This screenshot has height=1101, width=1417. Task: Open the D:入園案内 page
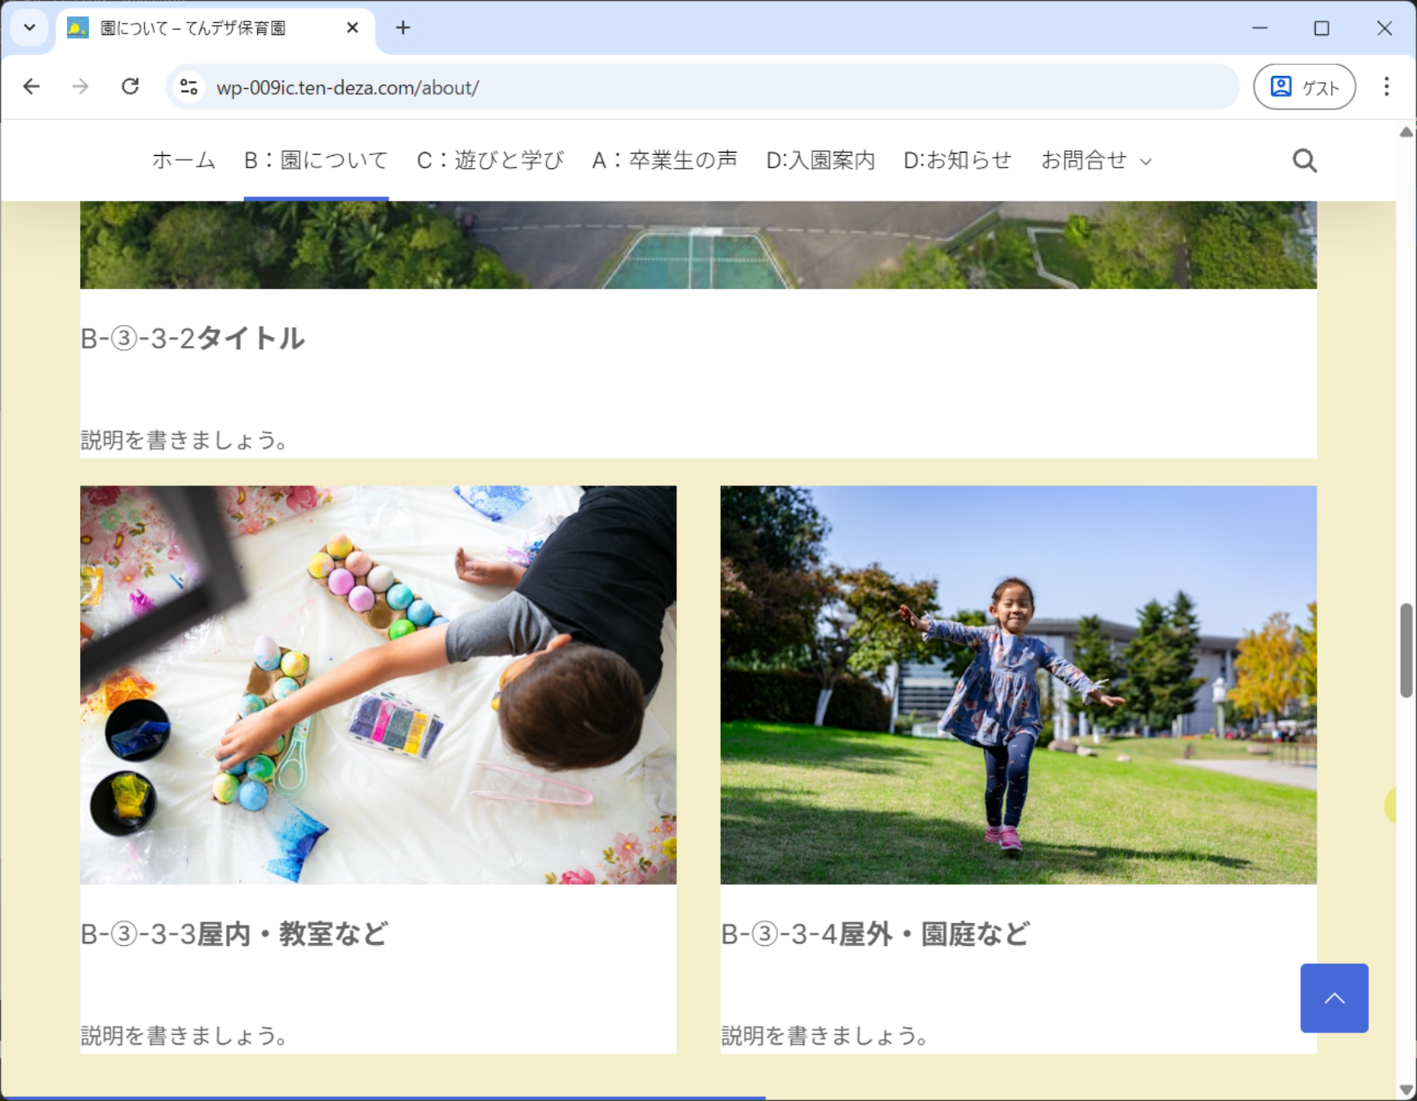coord(820,161)
